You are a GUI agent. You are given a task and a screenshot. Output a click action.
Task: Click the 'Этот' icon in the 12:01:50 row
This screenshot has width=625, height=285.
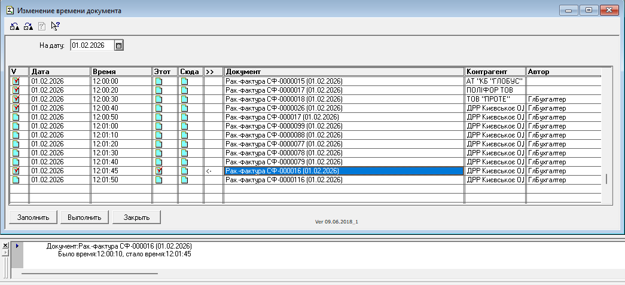click(159, 180)
